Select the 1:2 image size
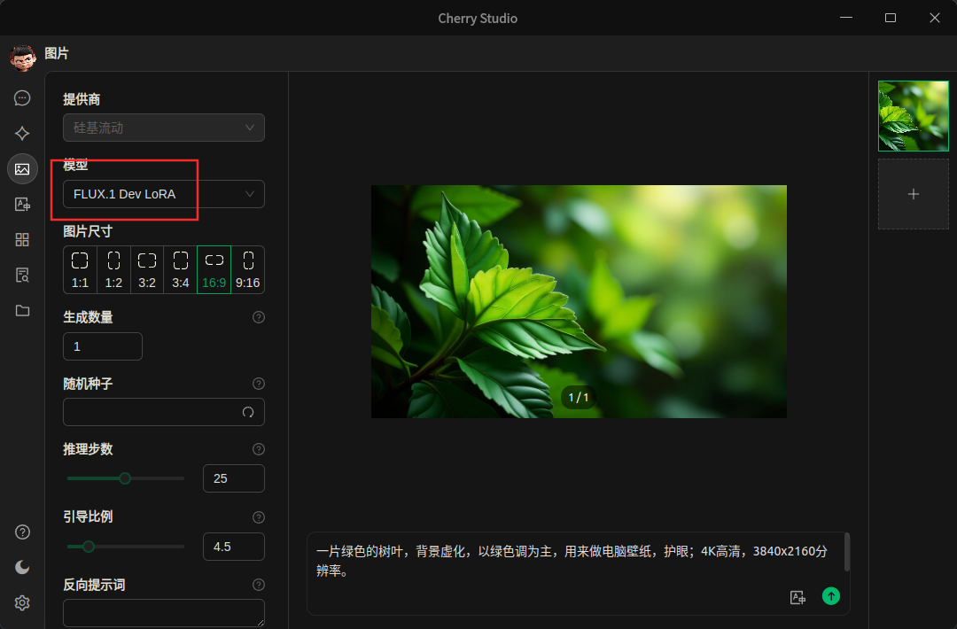The image size is (957, 629). [113, 269]
